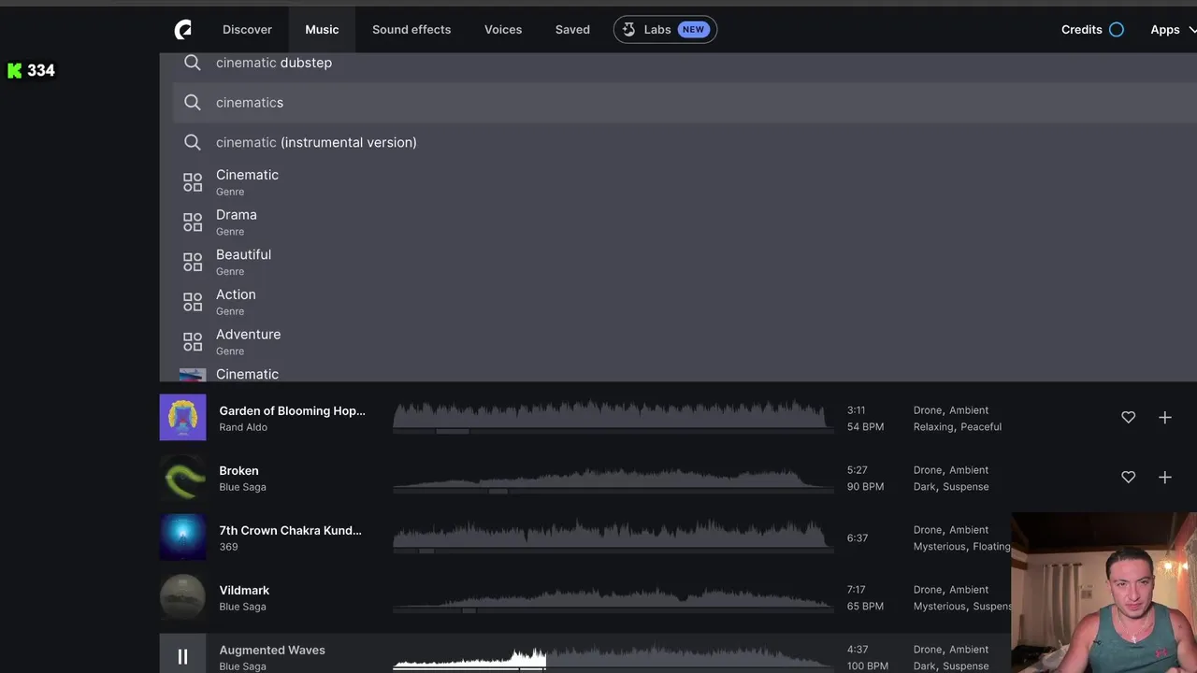Open the Voices tab
The height and width of the screenshot is (673, 1197).
coord(503,30)
